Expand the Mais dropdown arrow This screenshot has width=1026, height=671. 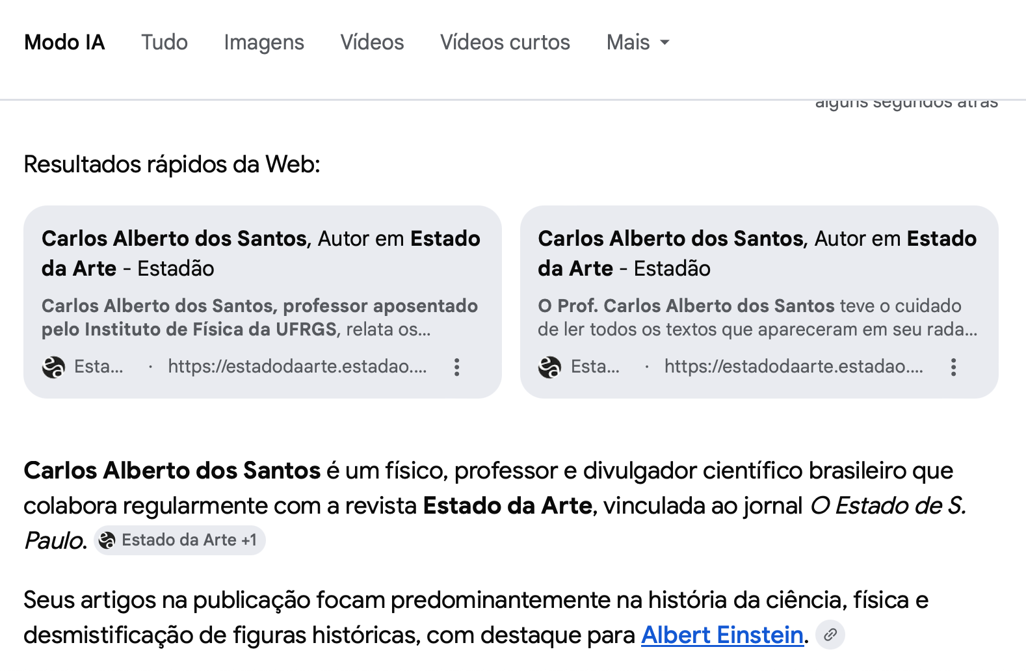(664, 43)
